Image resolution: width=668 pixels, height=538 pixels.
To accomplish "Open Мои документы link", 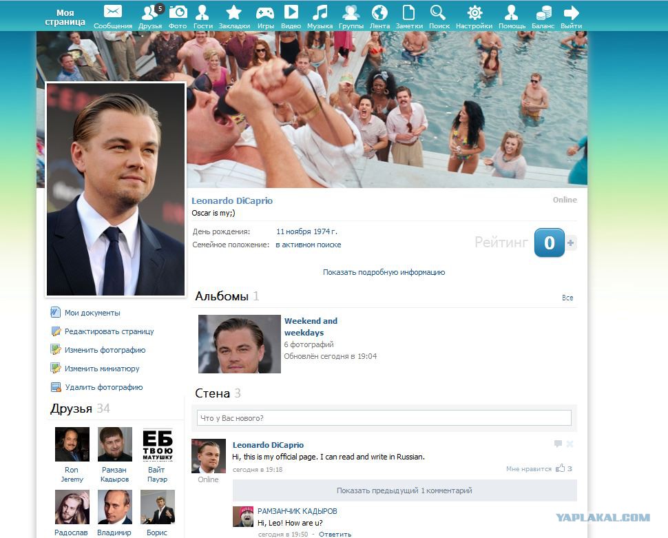I will [92, 313].
